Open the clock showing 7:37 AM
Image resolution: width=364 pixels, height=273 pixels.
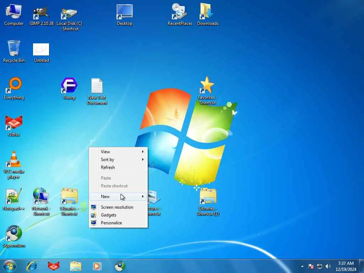coord(346,266)
